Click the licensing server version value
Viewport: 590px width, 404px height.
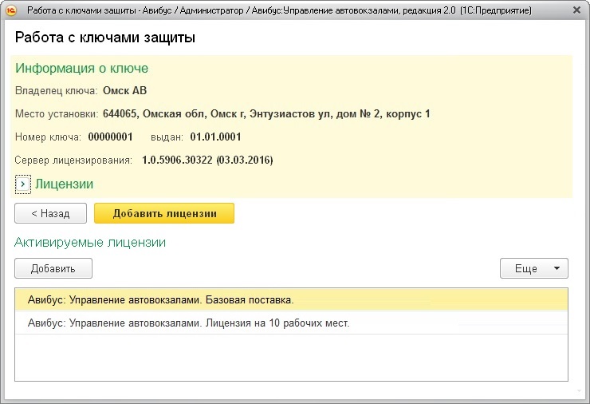pyautogui.click(x=207, y=160)
